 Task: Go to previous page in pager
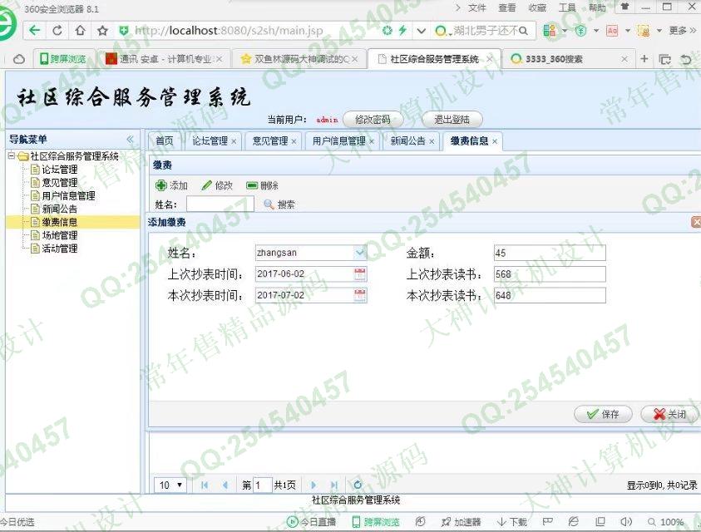(225, 485)
